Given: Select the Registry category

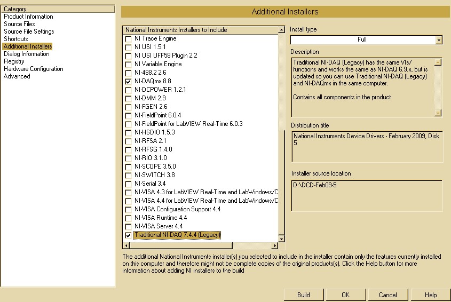Looking at the screenshot, I should [x=14, y=61].
